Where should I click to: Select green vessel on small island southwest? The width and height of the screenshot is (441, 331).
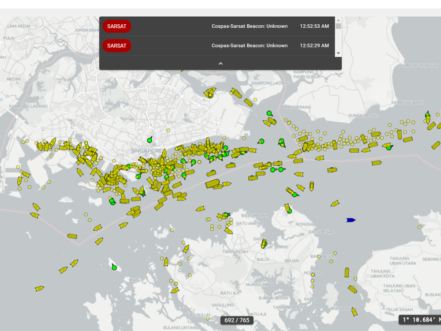[x=114, y=267]
